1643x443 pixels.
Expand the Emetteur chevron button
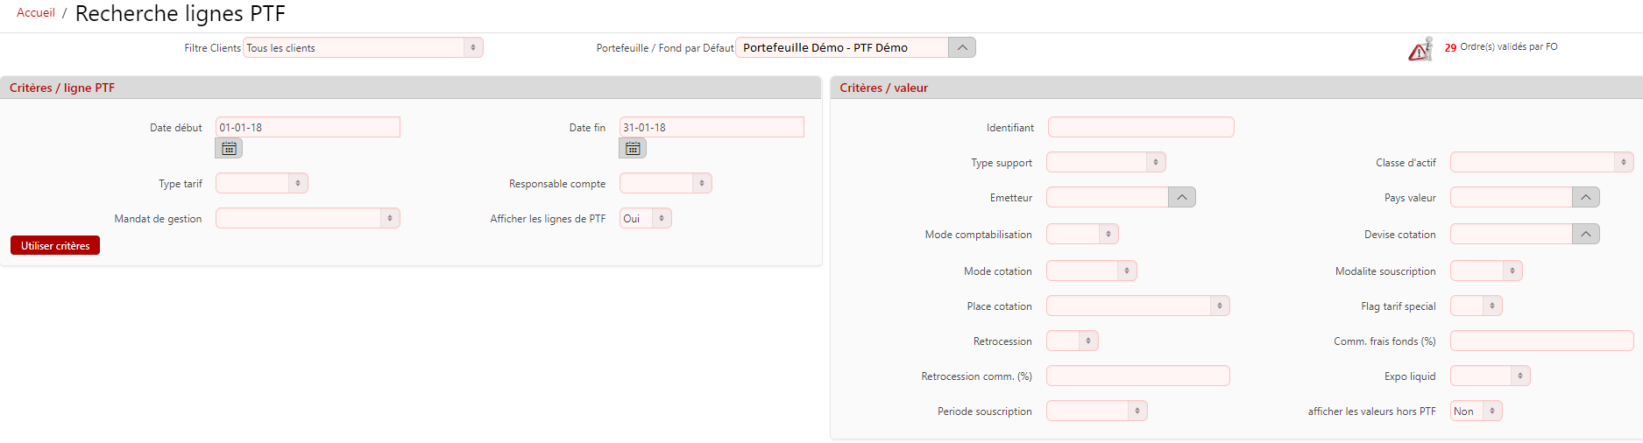[1182, 198]
